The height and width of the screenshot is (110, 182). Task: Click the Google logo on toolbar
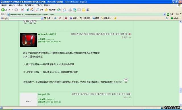point(4,18)
